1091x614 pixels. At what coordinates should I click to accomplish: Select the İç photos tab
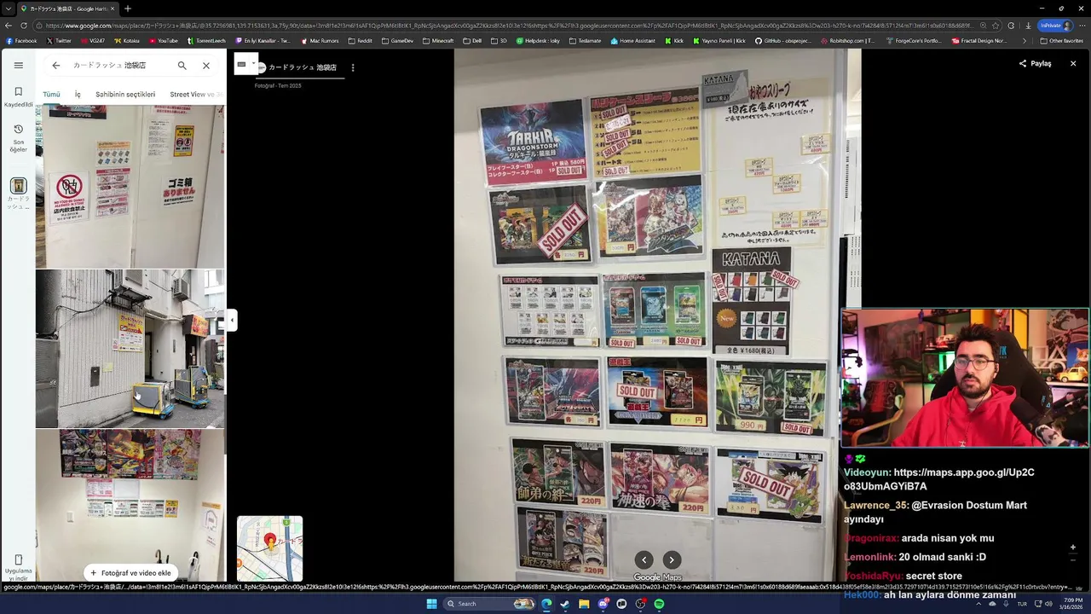pos(78,94)
